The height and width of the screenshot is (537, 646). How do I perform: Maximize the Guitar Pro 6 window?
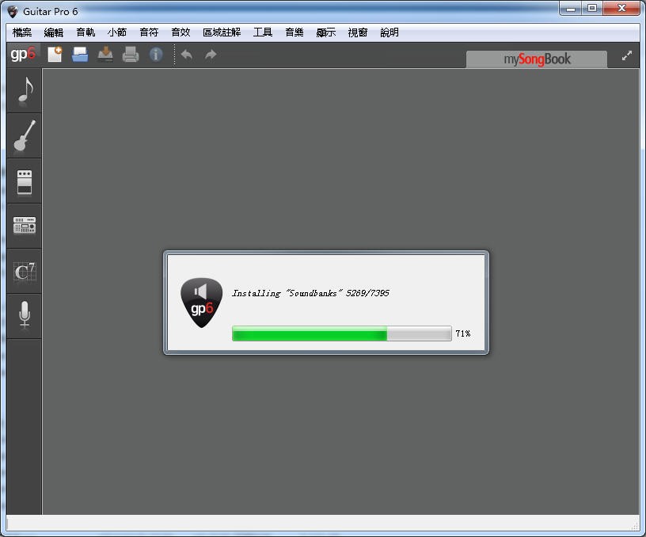tap(592, 8)
